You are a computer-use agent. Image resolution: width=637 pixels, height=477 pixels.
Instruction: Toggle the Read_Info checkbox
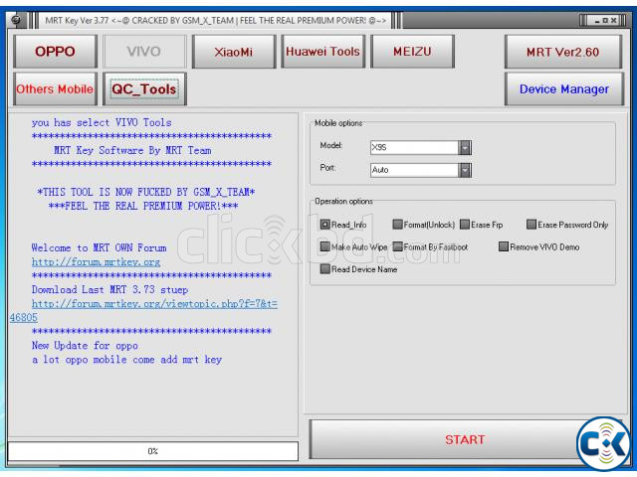click(325, 225)
